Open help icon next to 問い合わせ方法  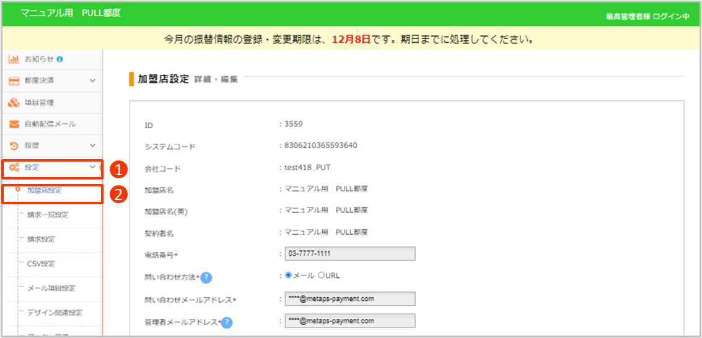(206, 277)
